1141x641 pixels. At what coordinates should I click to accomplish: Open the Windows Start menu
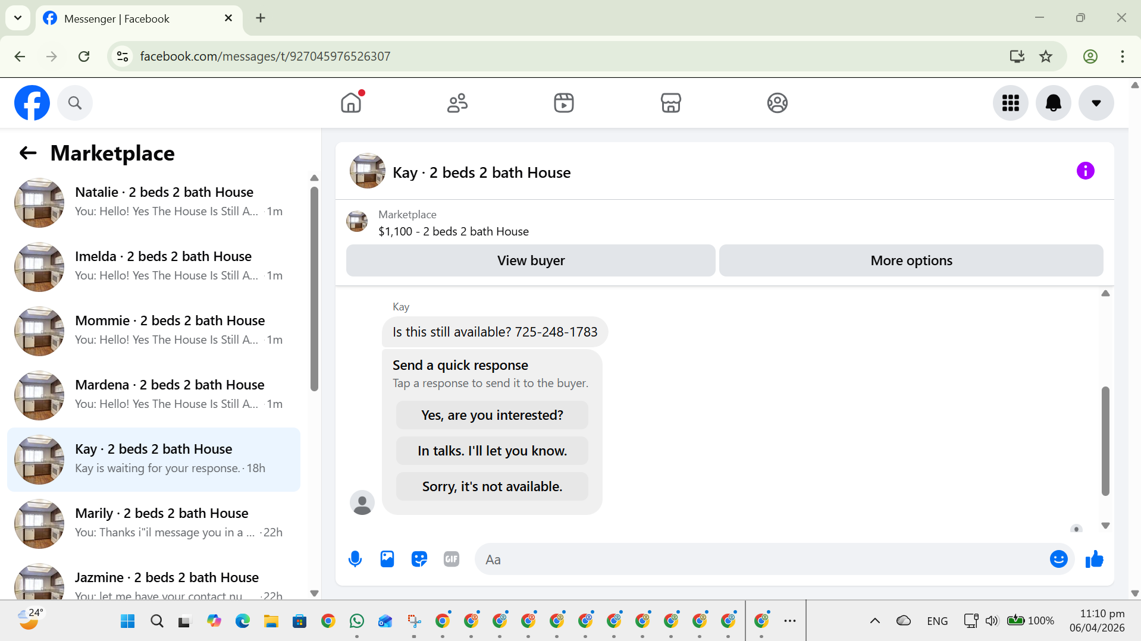point(128,621)
